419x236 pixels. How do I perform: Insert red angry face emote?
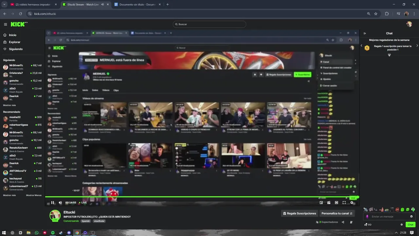[x=397, y=209]
